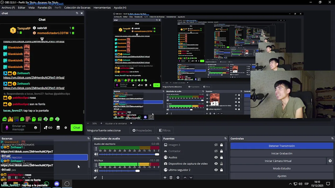Show the hidden Imagen 3 source
Screen dimensions: 335x188
(x=216, y=145)
